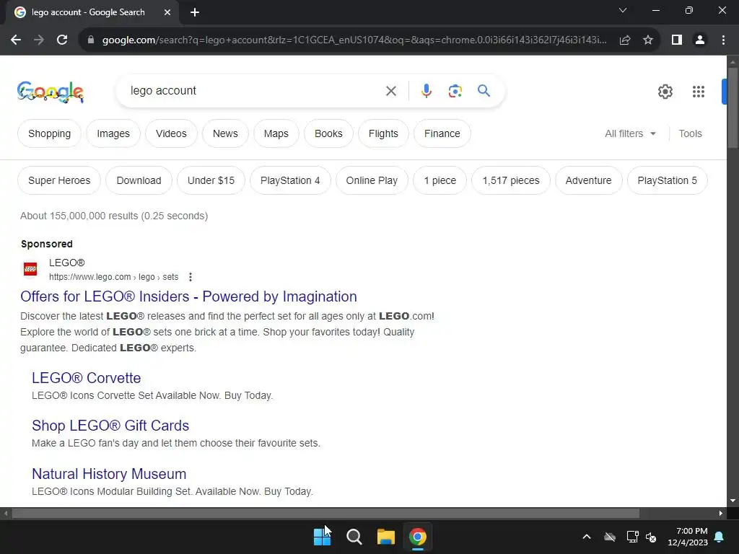Start voice search with microphone

427,91
